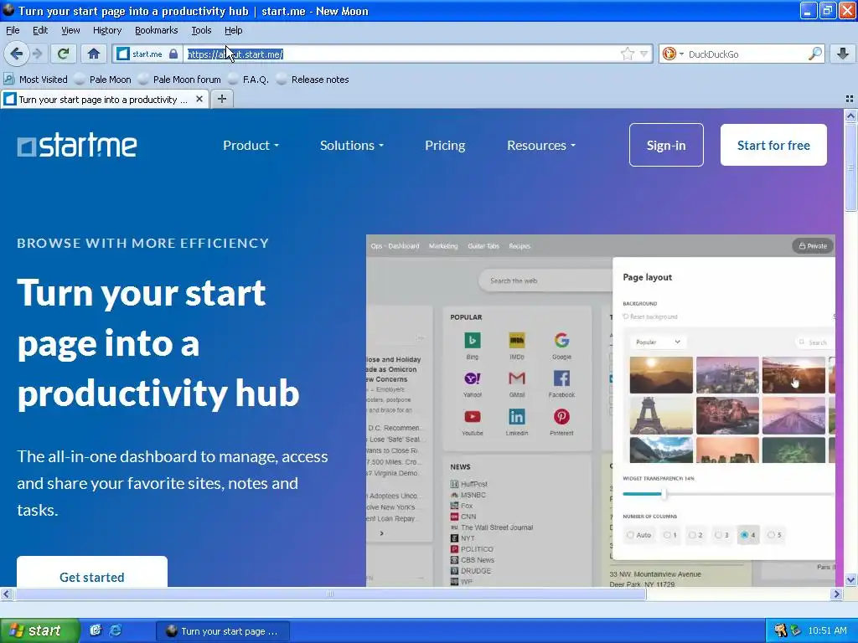
Task: Open the Downloads arrow icon
Action: tap(843, 54)
